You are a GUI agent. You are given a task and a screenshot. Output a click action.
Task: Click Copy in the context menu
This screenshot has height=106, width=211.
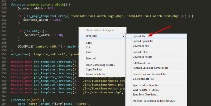(x=89, y=43)
